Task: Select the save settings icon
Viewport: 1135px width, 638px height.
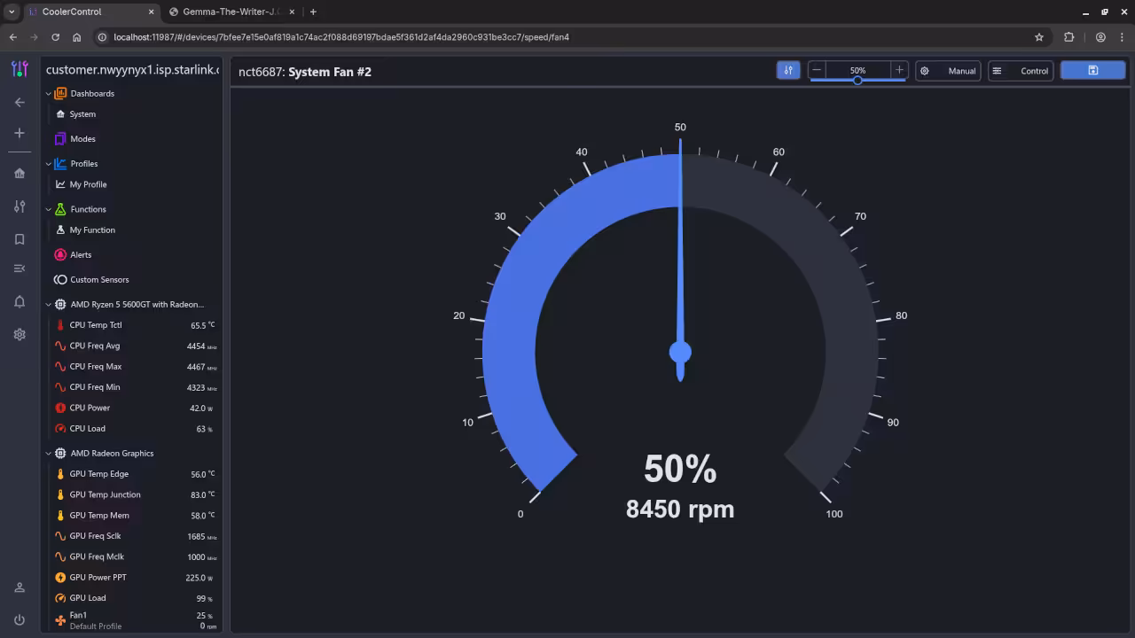Action: (x=1092, y=70)
